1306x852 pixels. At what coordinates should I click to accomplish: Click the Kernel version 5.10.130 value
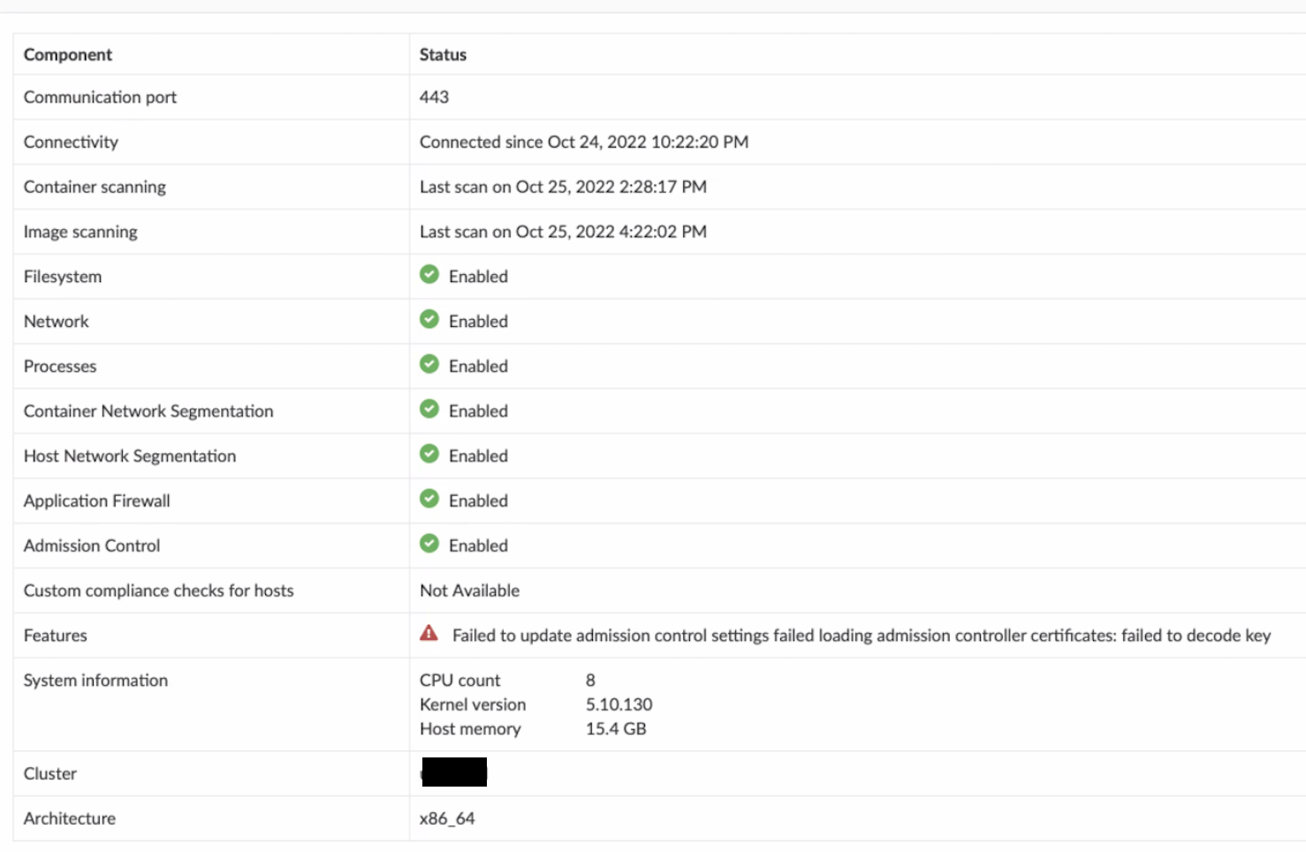pos(619,704)
